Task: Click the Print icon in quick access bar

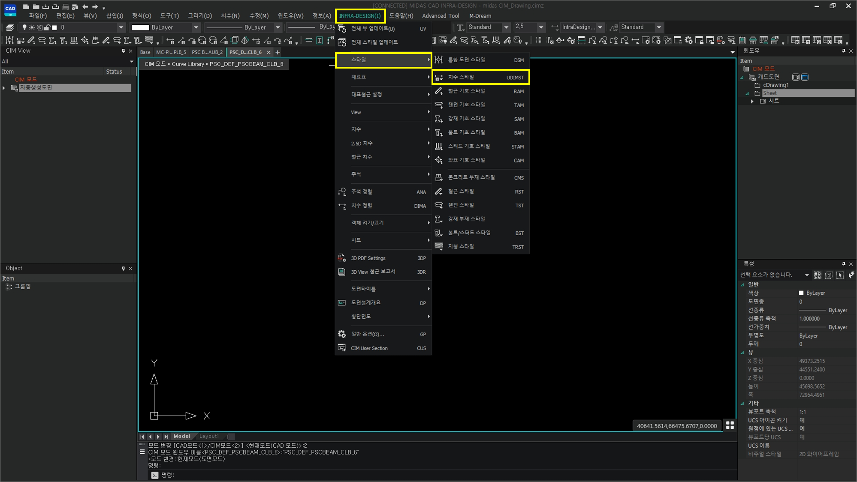Action: point(66,6)
